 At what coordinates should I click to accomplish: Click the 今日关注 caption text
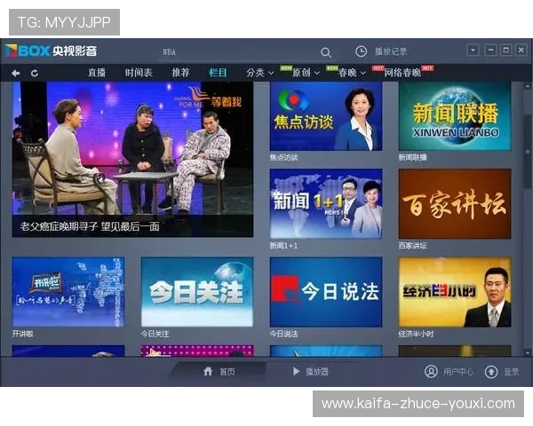coord(155,334)
